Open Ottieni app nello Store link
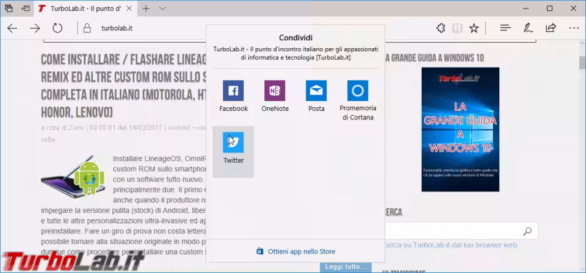This screenshot has width=586, height=273. pyautogui.click(x=296, y=252)
